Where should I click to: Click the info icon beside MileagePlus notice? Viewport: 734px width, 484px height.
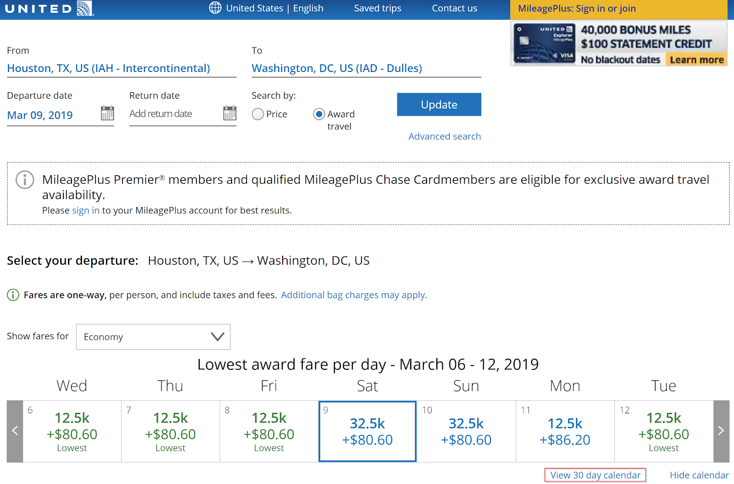[25, 180]
